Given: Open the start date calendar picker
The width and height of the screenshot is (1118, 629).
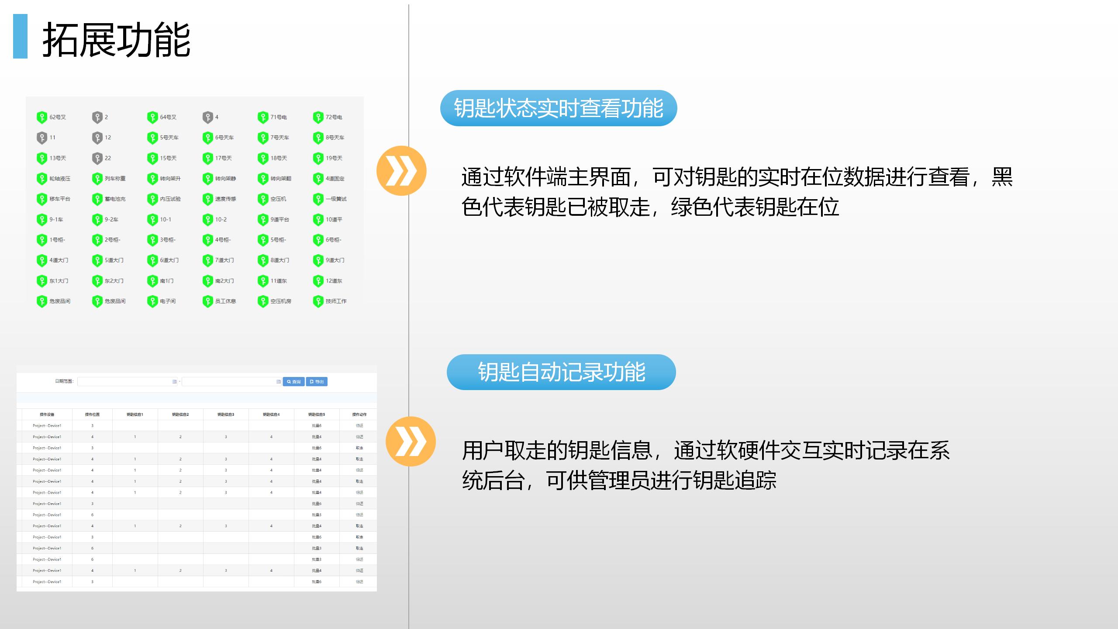Looking at the screenshot, I should point(174,382).
